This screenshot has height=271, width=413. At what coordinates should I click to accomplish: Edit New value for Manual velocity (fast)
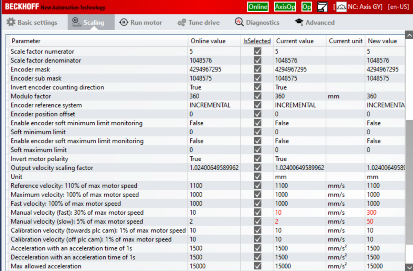tap(384, 213)
